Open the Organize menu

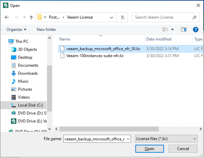pos(16,30)
